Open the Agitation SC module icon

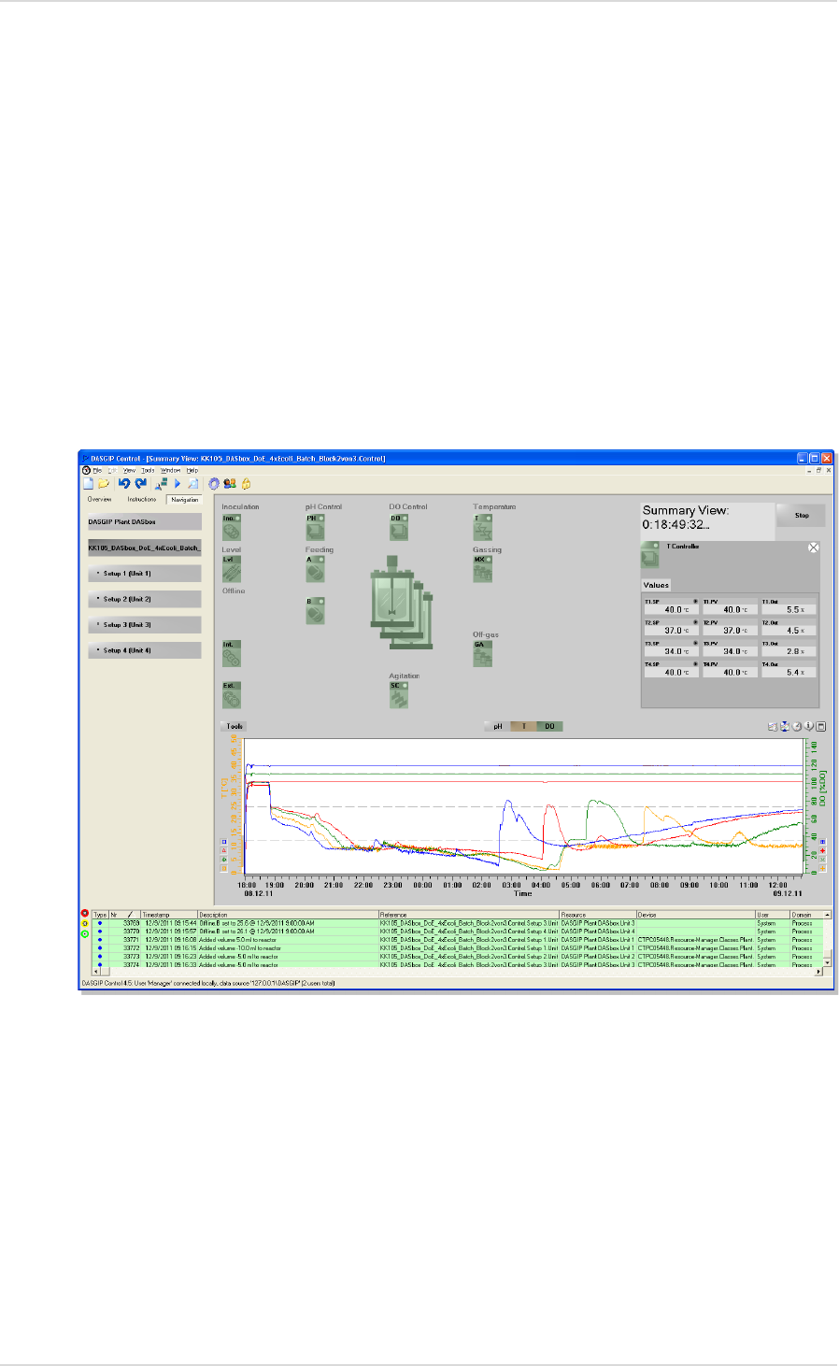398,694
